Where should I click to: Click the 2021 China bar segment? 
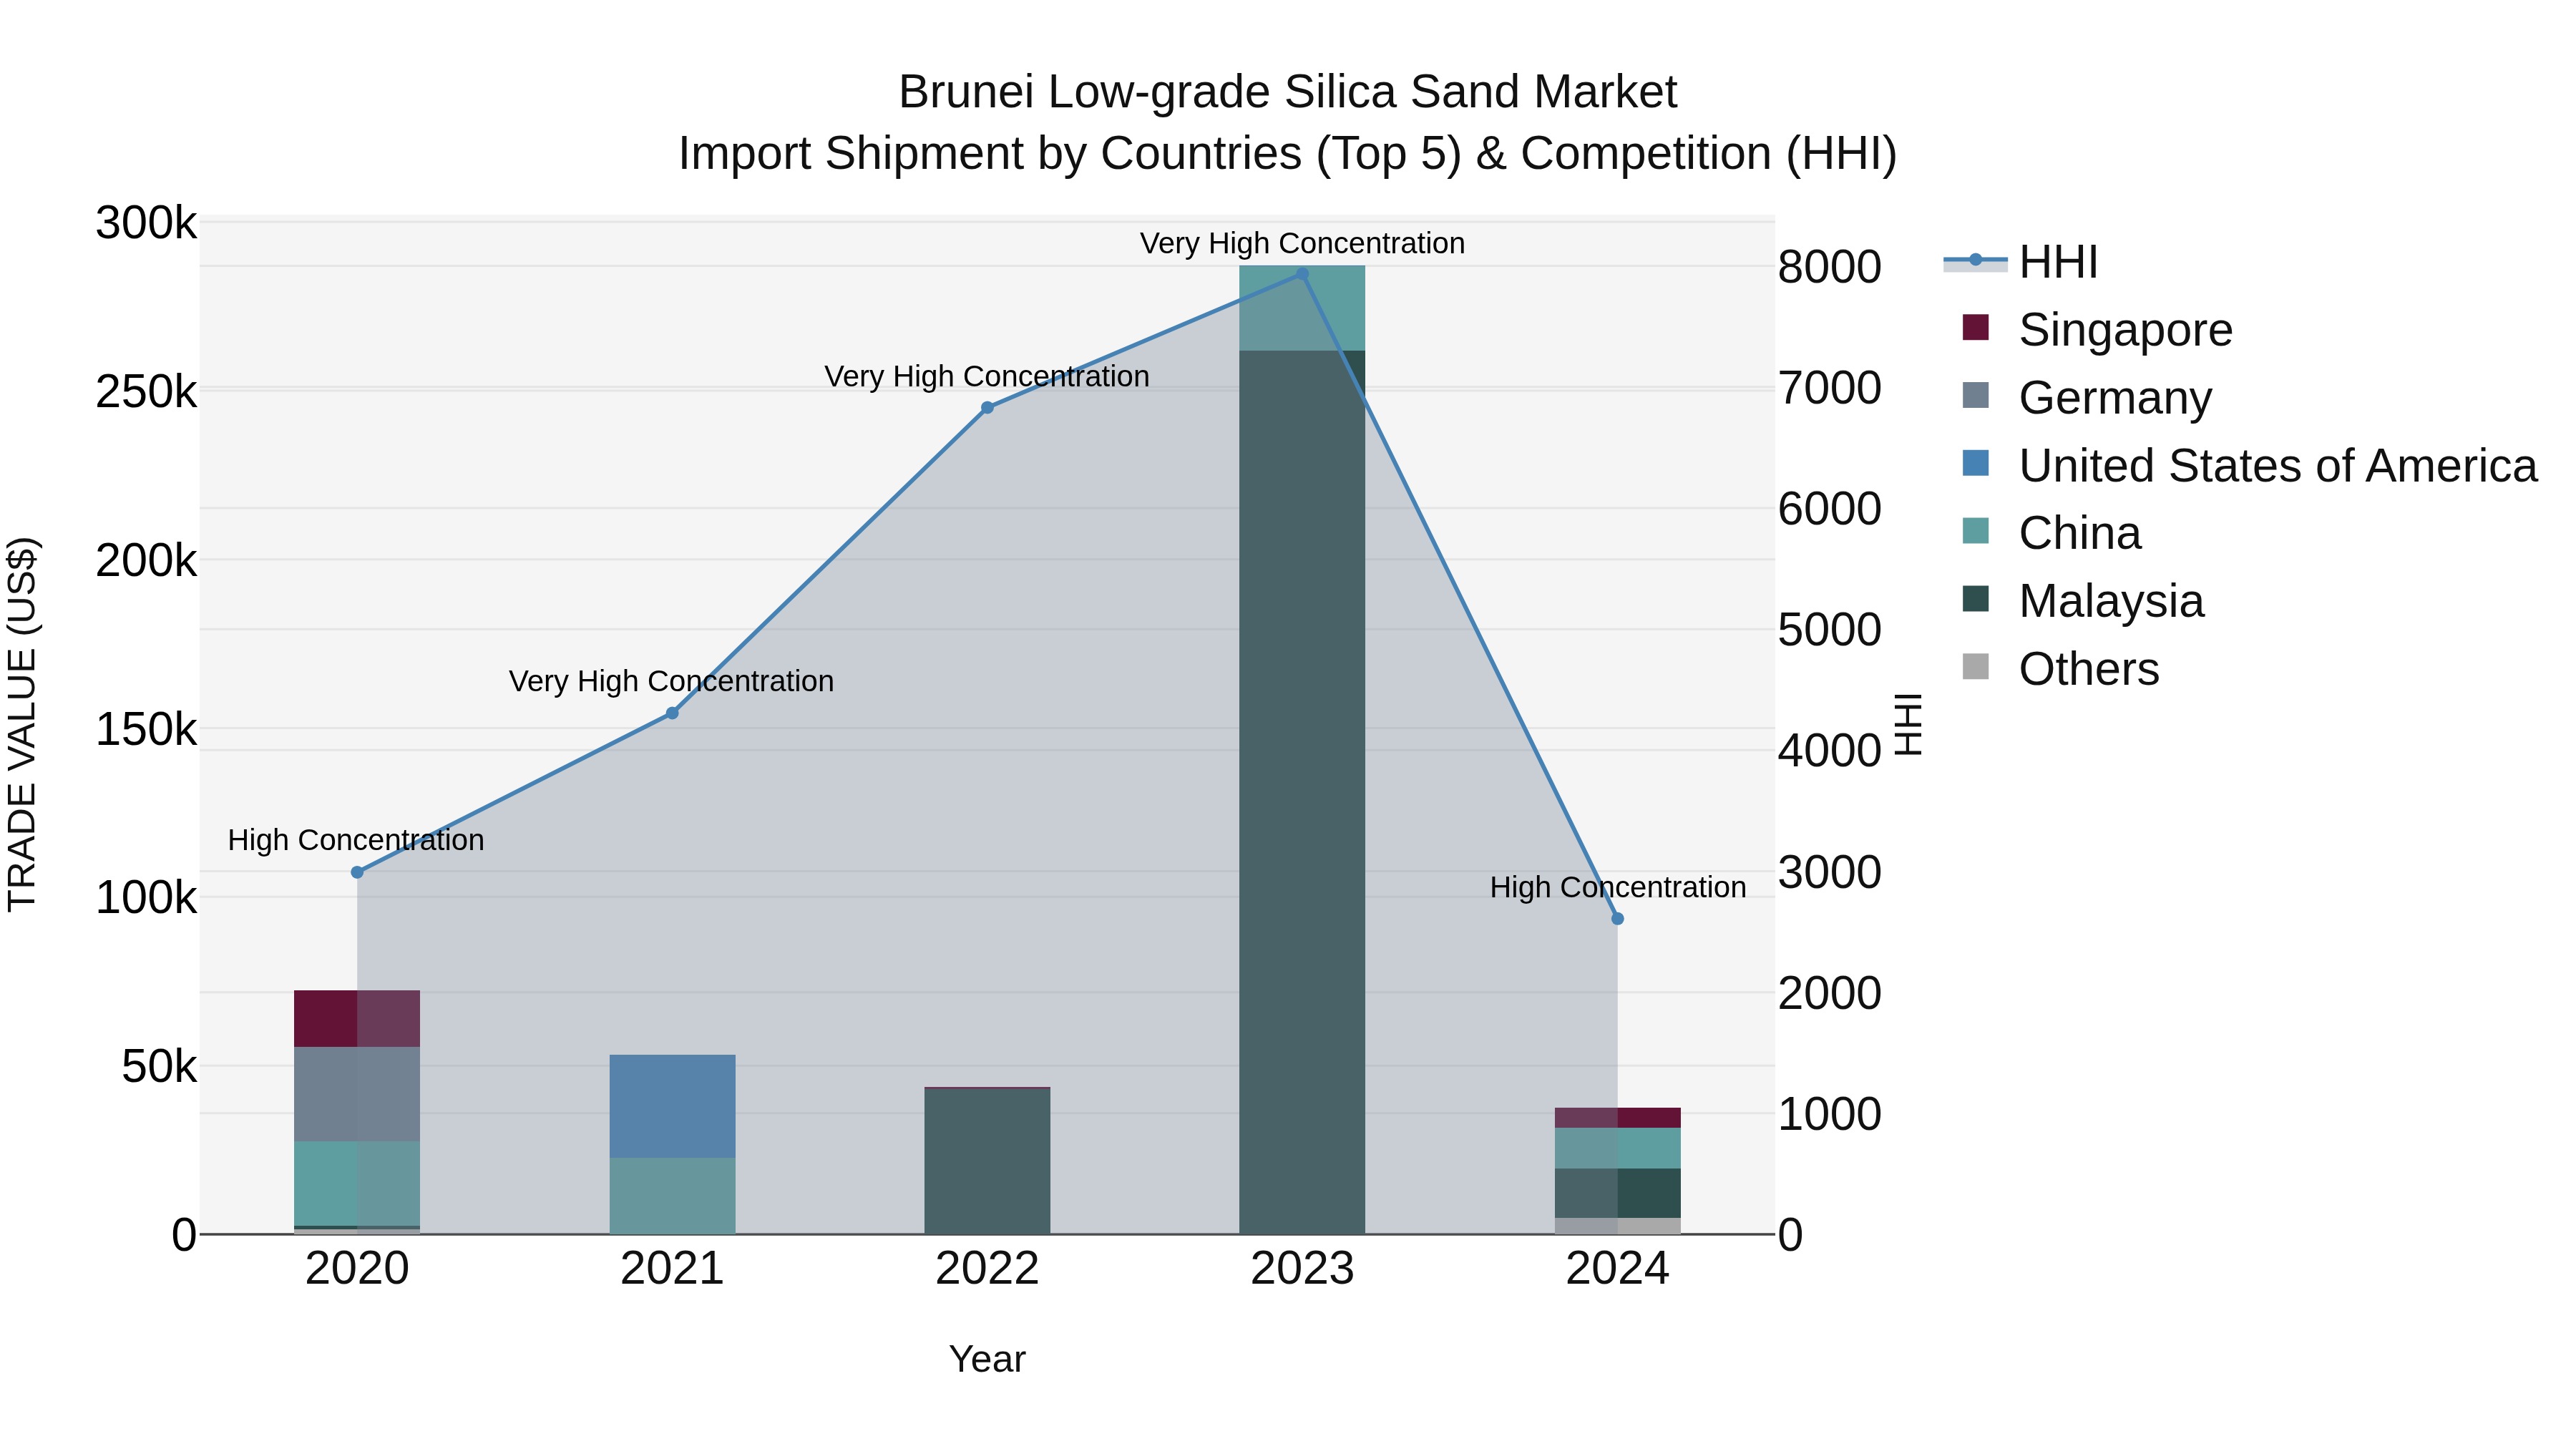(672, 1196)
